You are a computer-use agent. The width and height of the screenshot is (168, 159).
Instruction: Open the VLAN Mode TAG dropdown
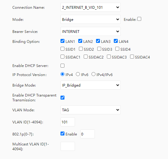(91, 110)
